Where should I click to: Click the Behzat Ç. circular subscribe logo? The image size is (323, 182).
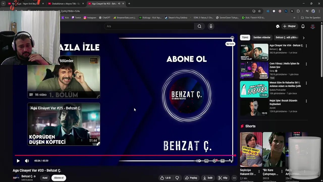(x=187, y=96)
